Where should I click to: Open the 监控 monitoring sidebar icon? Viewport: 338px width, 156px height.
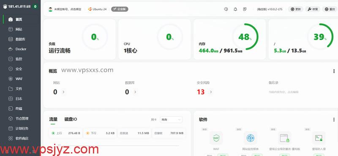pos(10,59)
